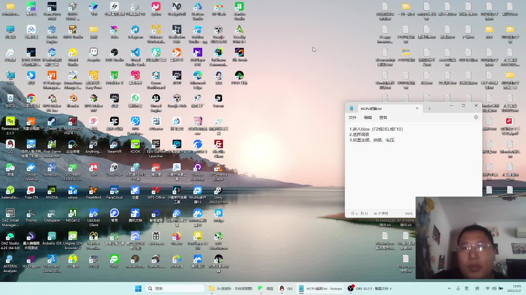Open the MEGA12 desktop shortcut

click(73, 216)
